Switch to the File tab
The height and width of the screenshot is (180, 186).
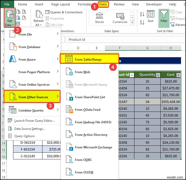point(7,4)
